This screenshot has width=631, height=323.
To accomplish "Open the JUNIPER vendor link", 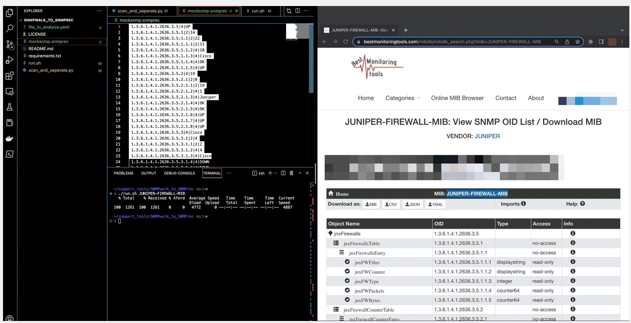I will point(487,136).
